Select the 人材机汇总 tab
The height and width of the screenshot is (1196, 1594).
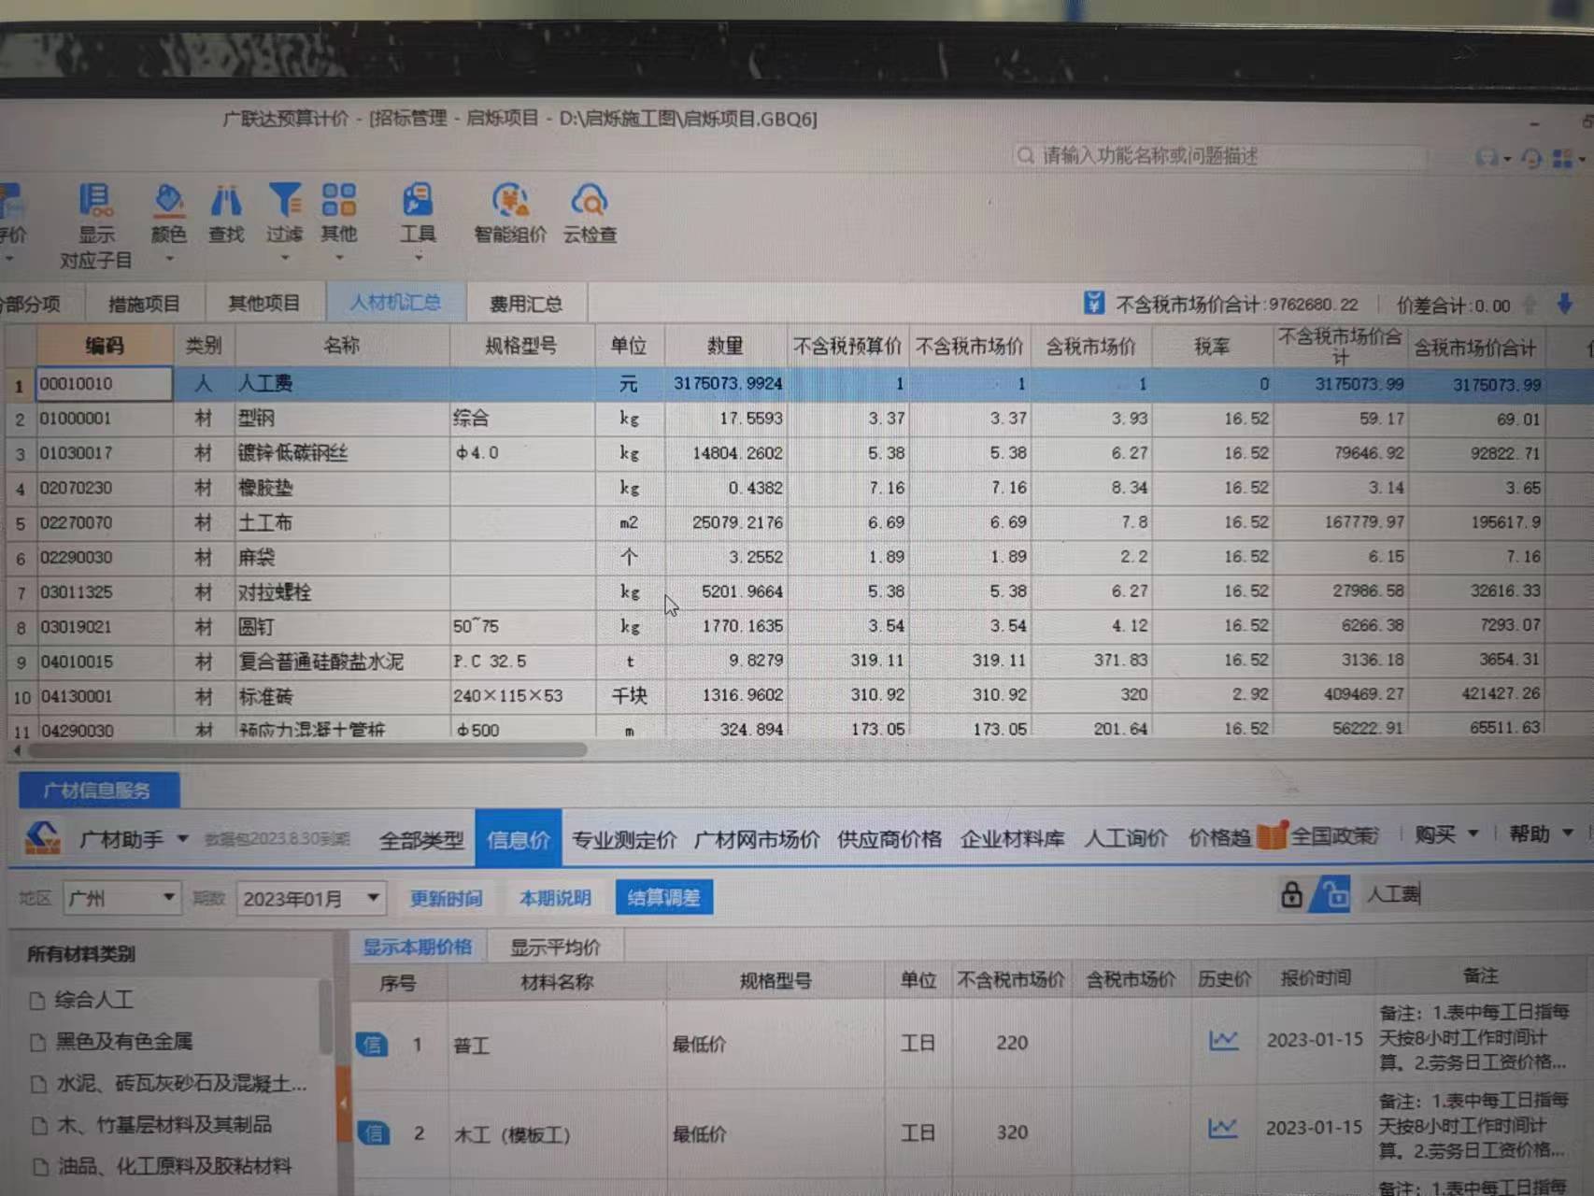point(395,302)
